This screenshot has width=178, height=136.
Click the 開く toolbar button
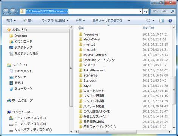(x=28, y=20)
